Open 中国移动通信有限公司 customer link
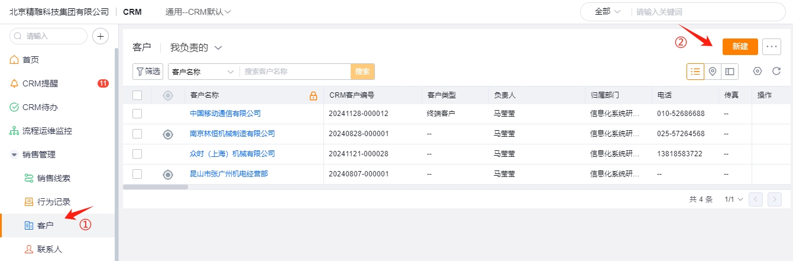 [225, 114]
